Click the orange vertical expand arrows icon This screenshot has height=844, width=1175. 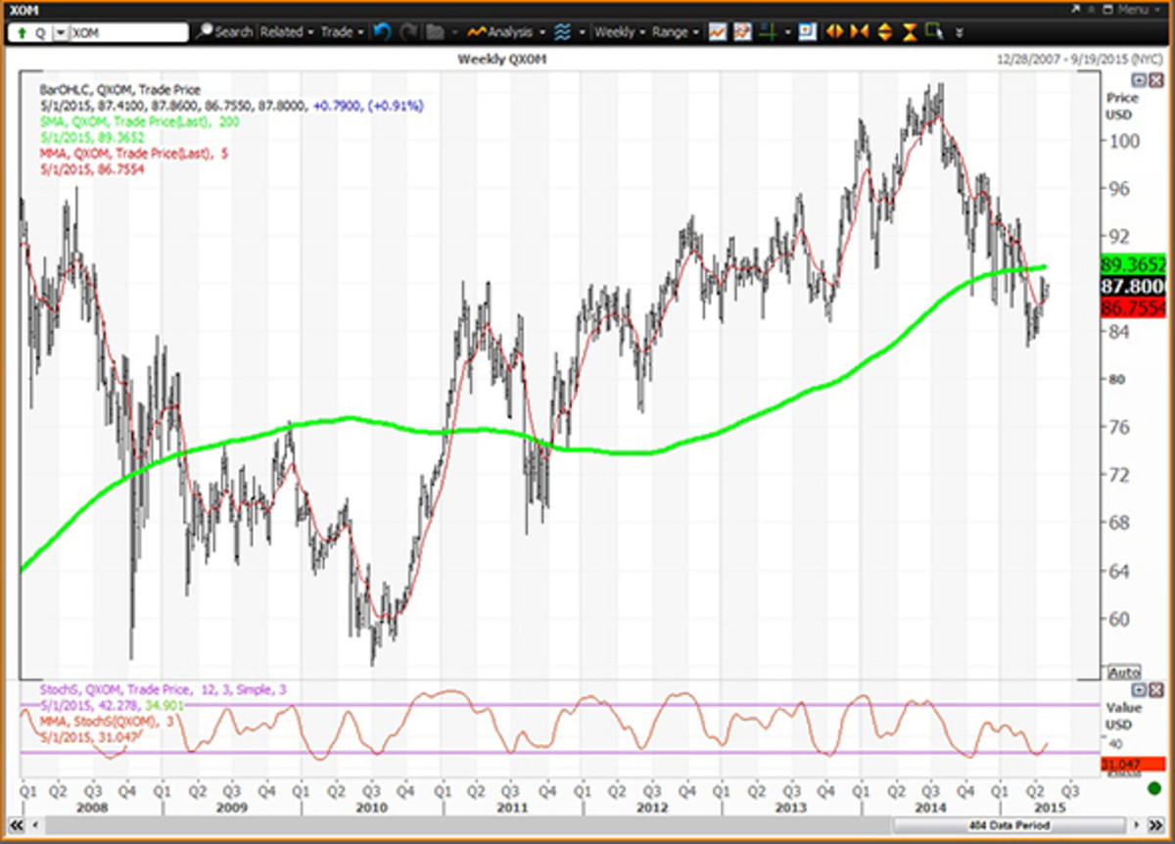884,32
